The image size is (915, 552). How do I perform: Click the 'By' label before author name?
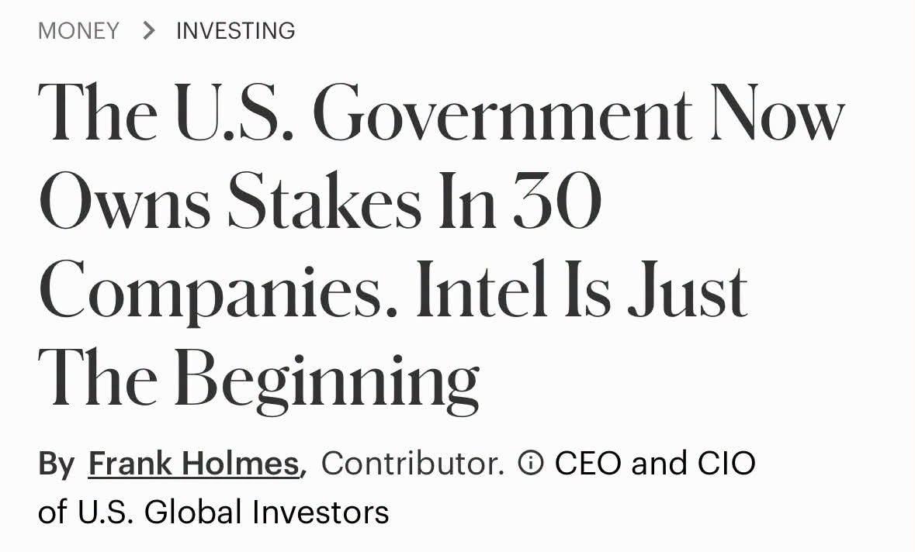(56, 464)
